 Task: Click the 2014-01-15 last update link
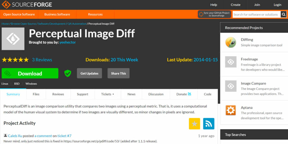[x=206, y=60]
